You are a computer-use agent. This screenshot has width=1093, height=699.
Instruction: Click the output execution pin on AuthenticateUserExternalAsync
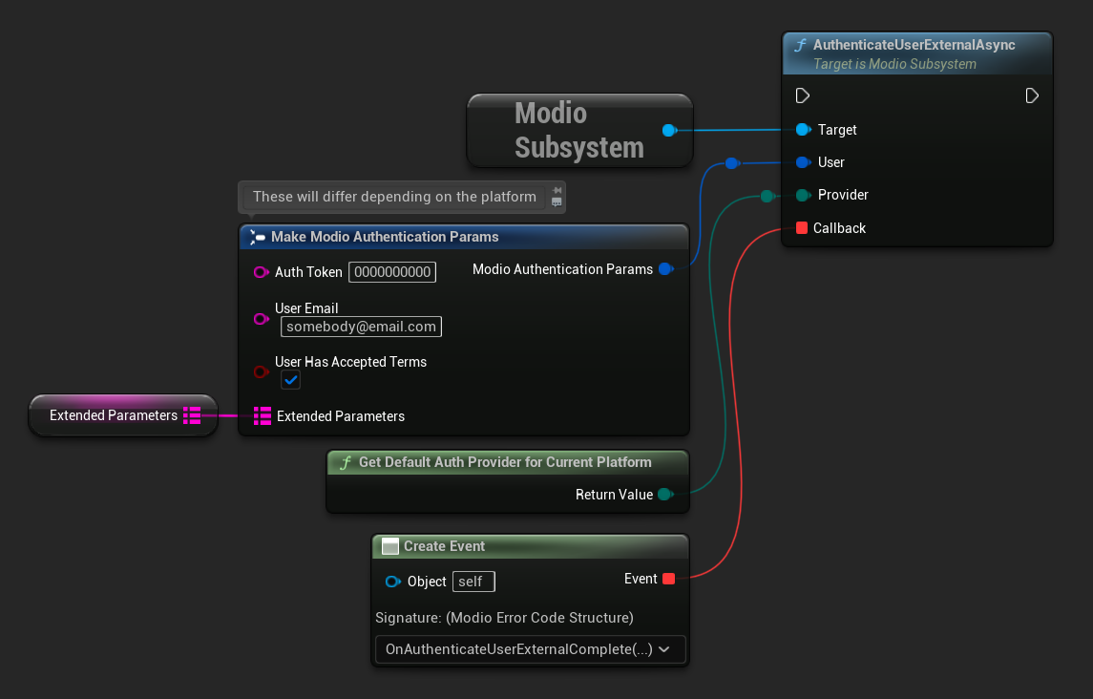click(1032, 95)
